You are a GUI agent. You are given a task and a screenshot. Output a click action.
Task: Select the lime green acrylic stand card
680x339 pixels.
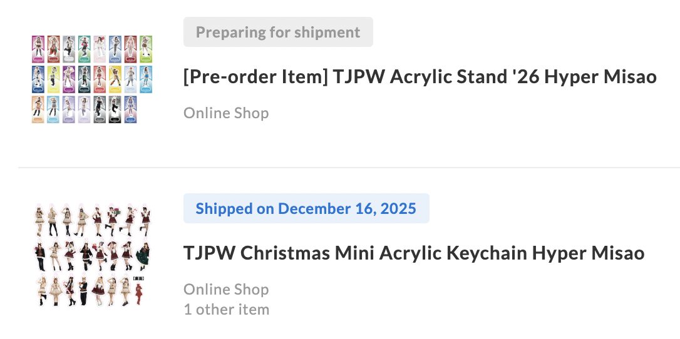(146, 49)
